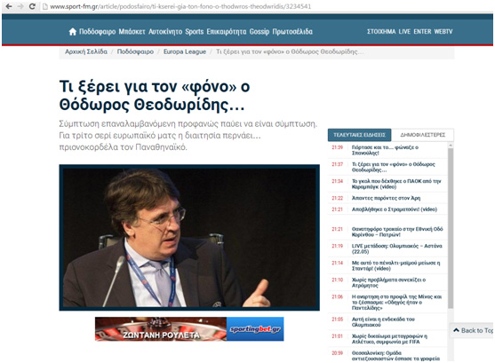This screenshot has height=363, width=495.
Task: Click the browser forward arrow
Action: [x=20, y=6]
